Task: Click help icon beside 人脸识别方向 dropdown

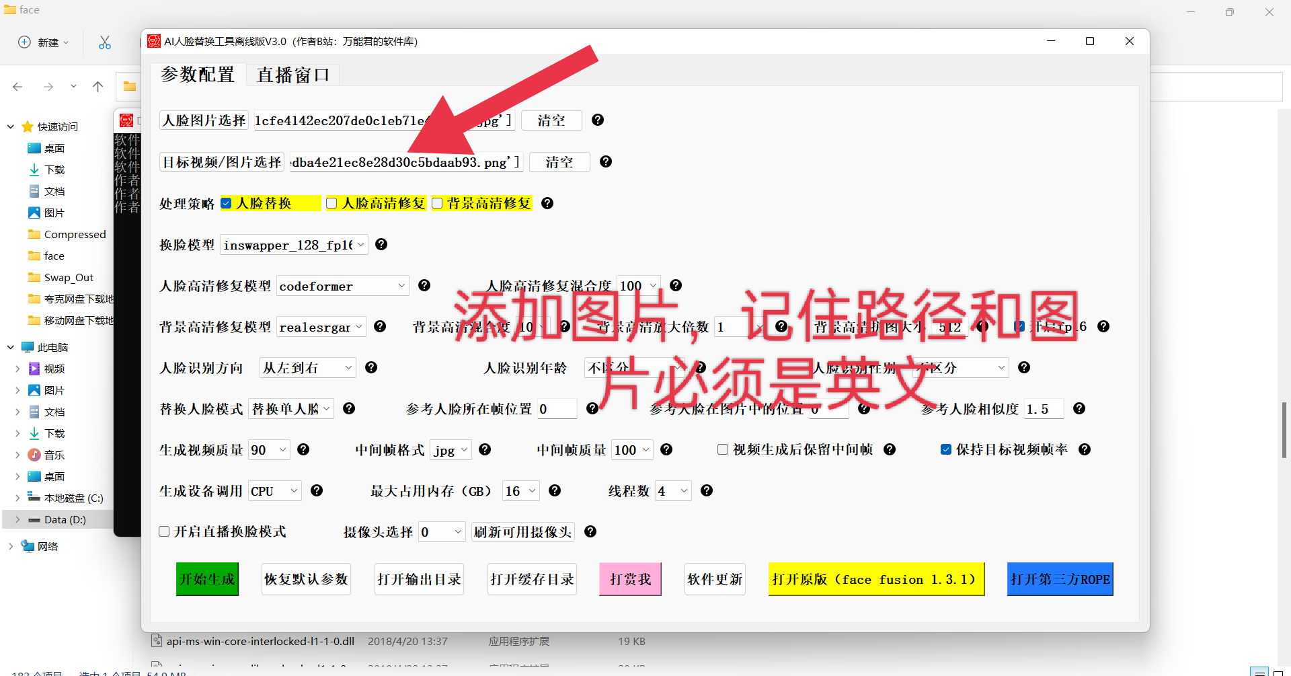Action: point(371,367)
